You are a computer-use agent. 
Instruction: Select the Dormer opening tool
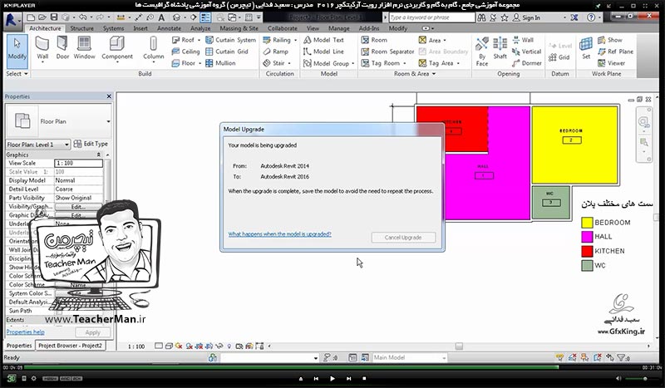pos(526,63)
